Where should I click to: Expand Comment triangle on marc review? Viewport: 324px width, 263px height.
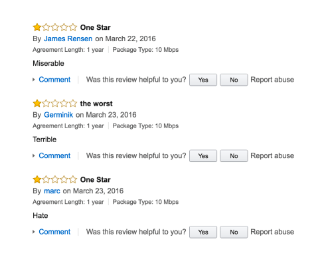click(34, 232)
